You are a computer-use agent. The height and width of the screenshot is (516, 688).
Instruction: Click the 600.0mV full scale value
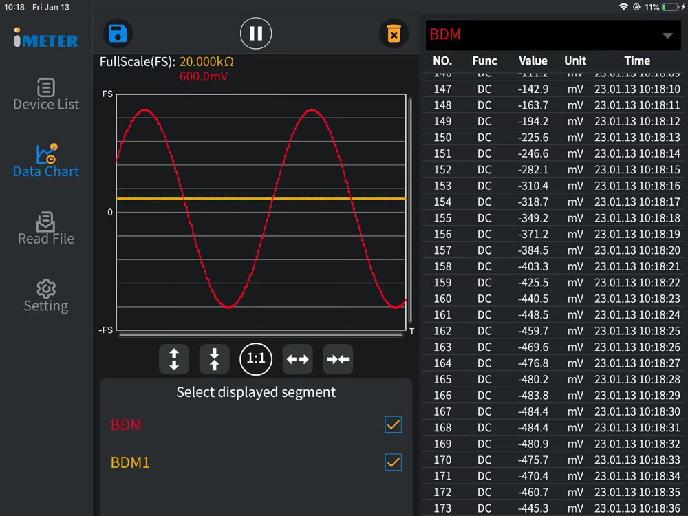click(x=203, y=77)
